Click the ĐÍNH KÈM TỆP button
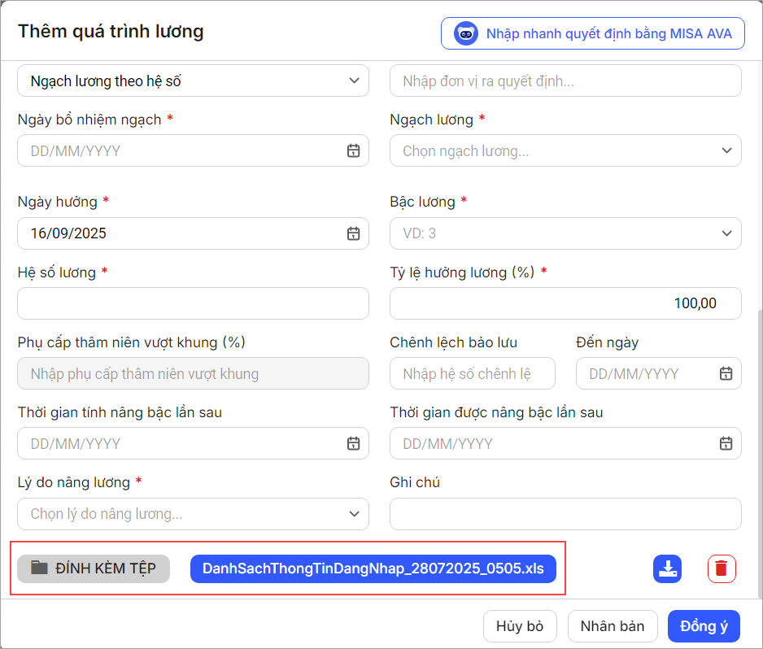This screenshot has width=763, height=649. tap(94, 568)
